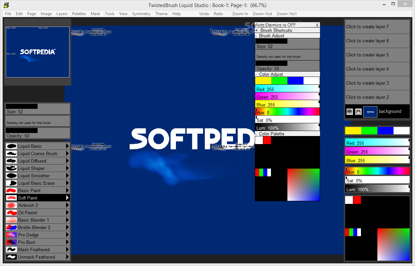Viewport: 415px width, 266px height.
Task: Click to create layer 7
Action: coord(377,27)
